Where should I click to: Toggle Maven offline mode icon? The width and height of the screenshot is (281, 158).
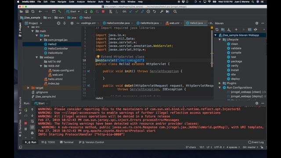click(x=256, y=29)
